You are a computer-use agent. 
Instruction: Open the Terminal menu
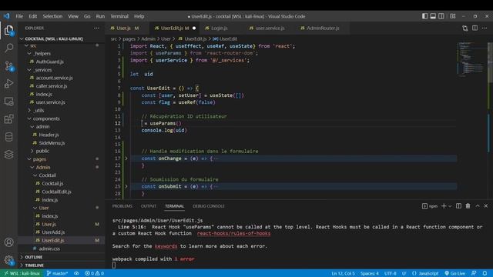point(119,16)
